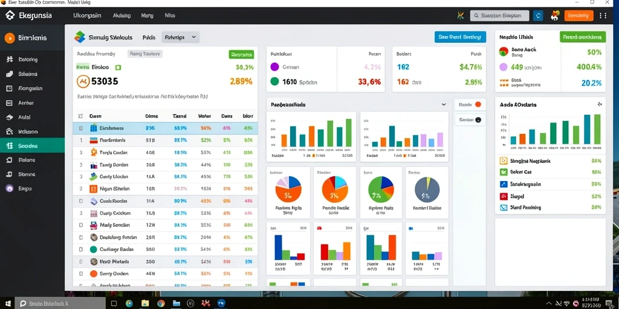619x309 pixels.
Task: Click the house icon in the left sidebar
Action: pyautogui.click(x=10, y=132)
